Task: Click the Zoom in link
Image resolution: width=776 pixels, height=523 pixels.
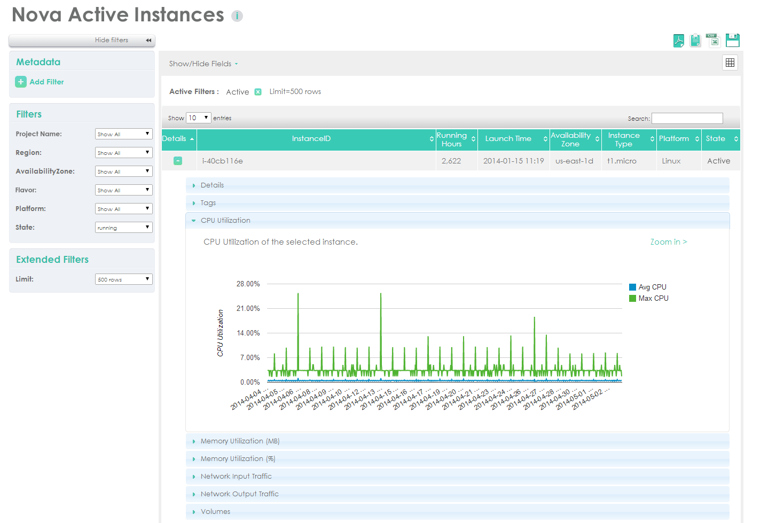Action: (668, 242)
